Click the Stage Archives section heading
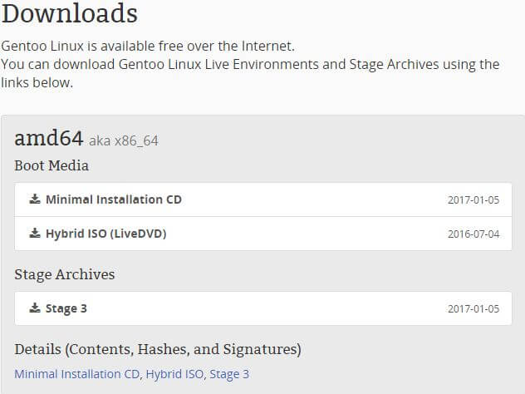Viewport: 525px width, 394px height. tap(65, 274)
